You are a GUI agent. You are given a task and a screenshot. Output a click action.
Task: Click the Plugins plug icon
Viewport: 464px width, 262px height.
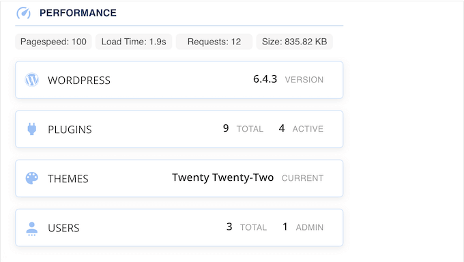(31, 129)
